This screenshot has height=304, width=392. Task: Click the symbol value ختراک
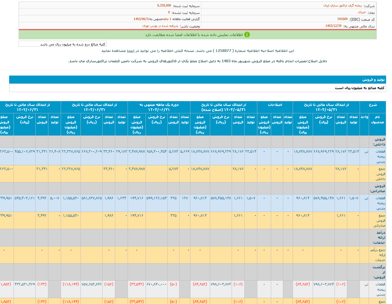[362, 12]
